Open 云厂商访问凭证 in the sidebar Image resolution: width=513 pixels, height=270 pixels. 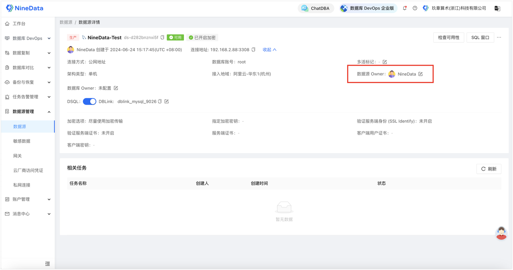tap(28, 170)
